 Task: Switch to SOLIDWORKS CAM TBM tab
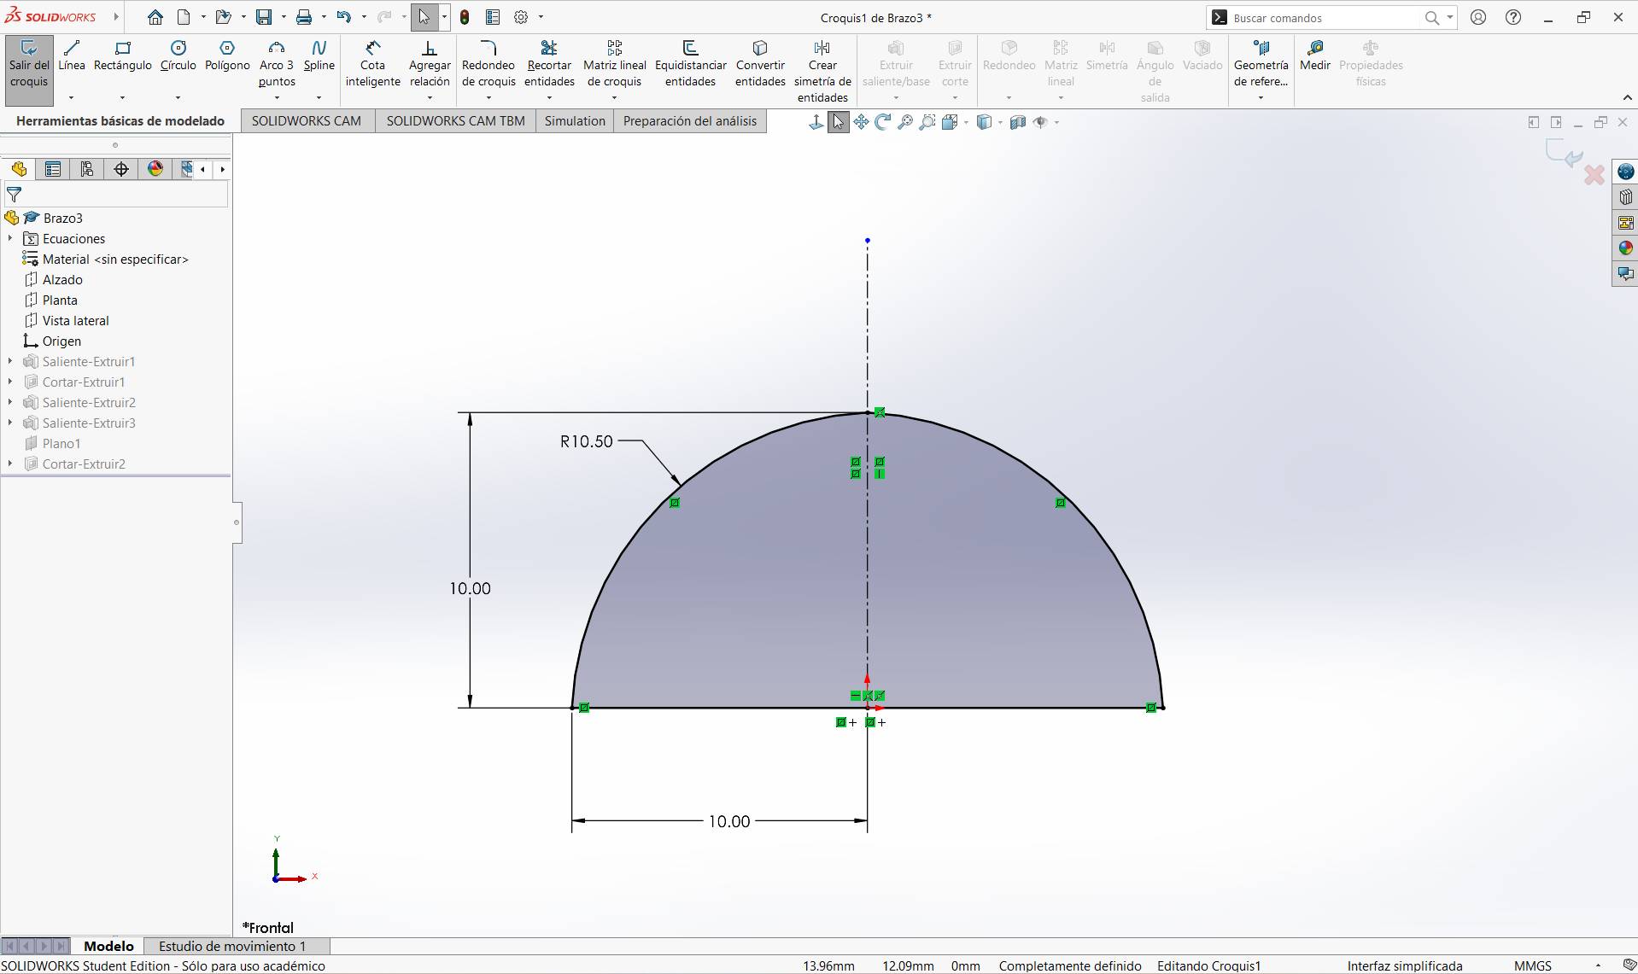pyautogui.click(x=456, y=121)
